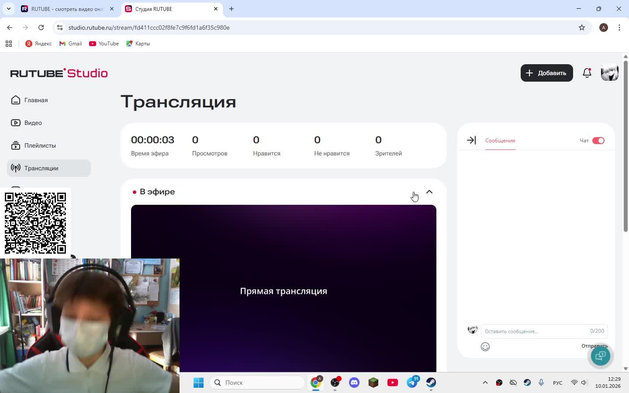Click the microphone tray icon
Image resolution: width=629 pixels, height=393 pixels.
click(541, 383)
